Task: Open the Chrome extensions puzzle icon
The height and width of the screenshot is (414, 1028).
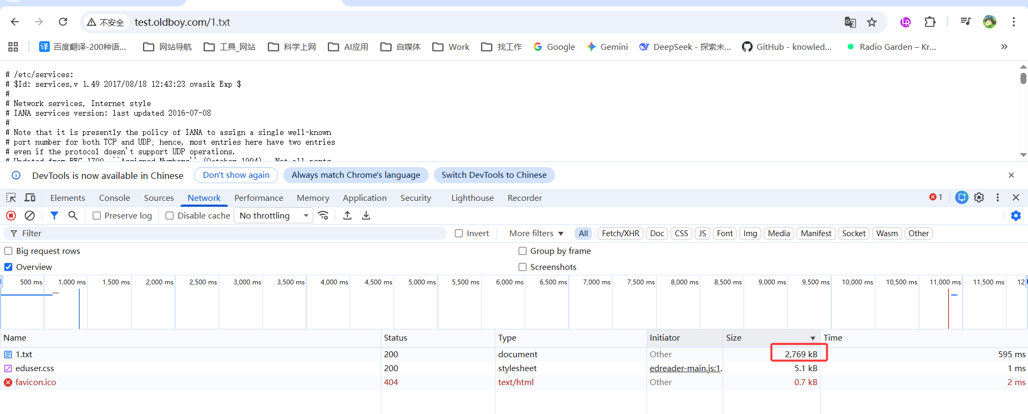Action: pos(930,22)
